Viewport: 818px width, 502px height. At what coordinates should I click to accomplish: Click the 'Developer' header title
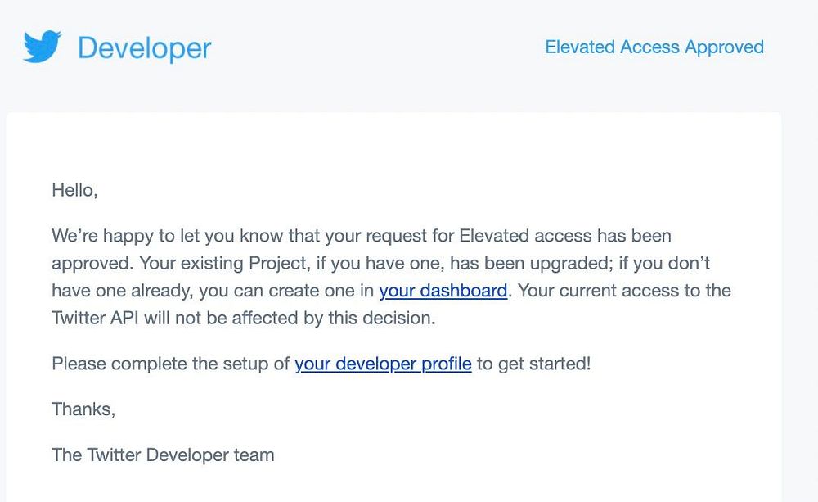[145, 48]
